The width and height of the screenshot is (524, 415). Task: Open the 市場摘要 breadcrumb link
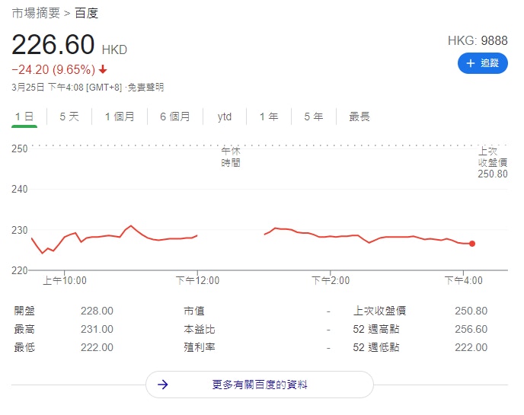click(x=36, y=13)
